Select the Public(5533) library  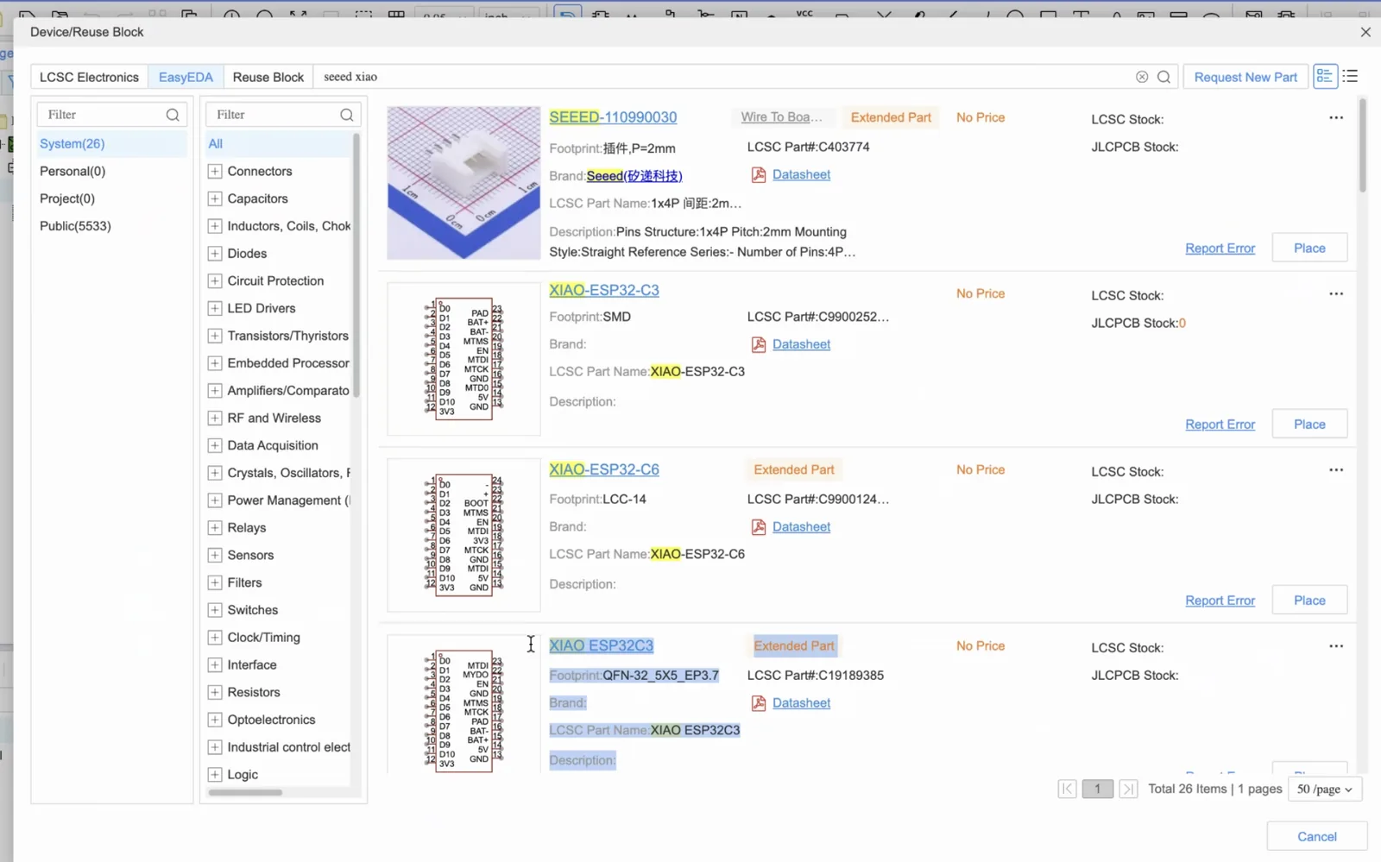click(75, 226)
